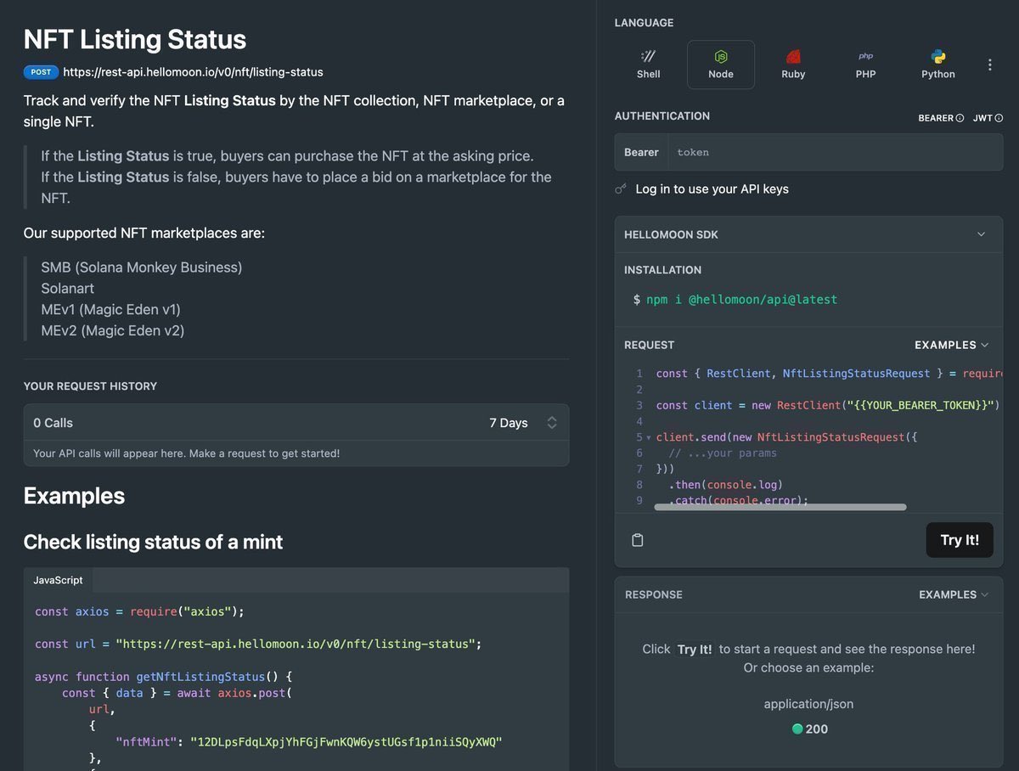This screenshot has width=1019, height=771.
Task: Click the 0 Calls history label
Action: click(x=53, y=423)
